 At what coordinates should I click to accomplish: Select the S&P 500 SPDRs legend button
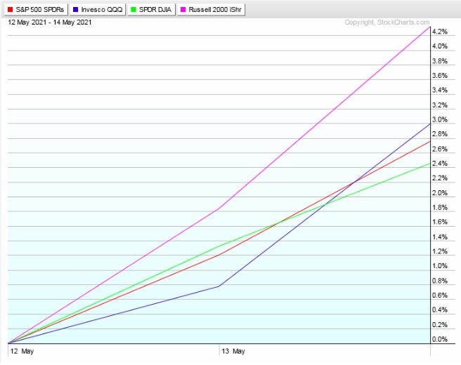coord(36,9)
